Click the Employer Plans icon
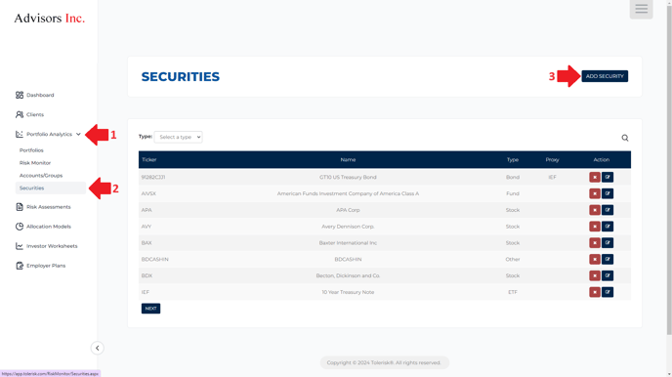Image resolution: width=672 pixels, height=377 pixels. [20, 266]
